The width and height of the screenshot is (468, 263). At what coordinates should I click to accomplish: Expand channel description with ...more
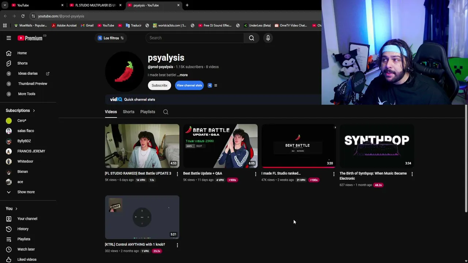[182, 75]
